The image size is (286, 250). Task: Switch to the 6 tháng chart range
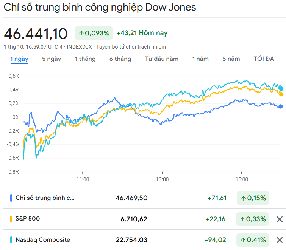pos(120,59)
